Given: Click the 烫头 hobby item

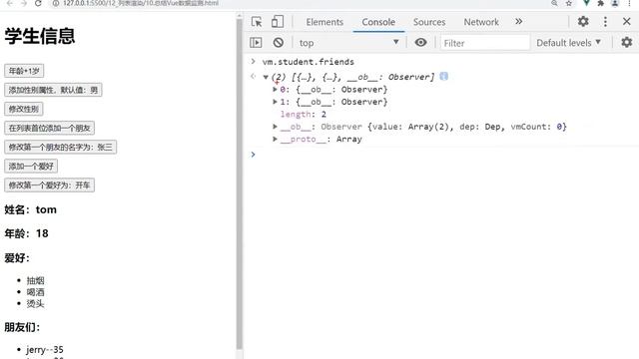Looking at the screenshot, I should coord(36,303).
